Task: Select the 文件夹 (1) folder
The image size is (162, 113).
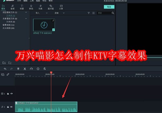Action: tap(11, 16)
